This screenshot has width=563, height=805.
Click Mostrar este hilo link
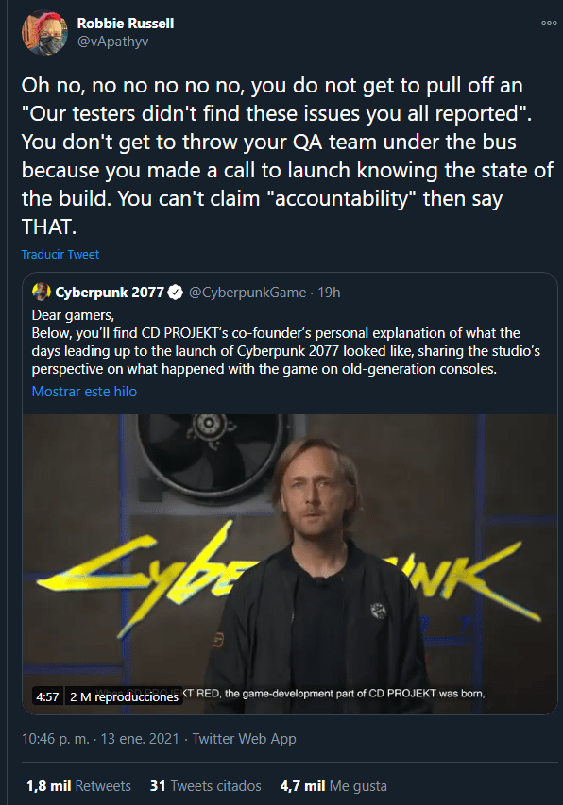pos(84,392)
